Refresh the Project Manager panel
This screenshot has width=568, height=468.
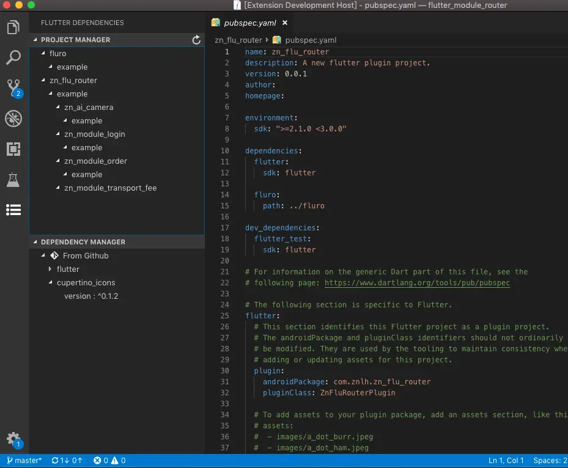[x=196, y=40]
